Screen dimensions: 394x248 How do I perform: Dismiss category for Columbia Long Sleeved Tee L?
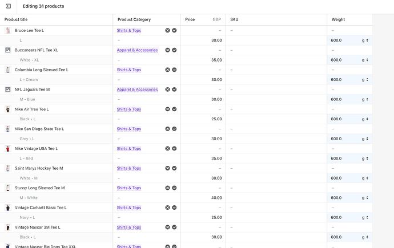[168, 70]
